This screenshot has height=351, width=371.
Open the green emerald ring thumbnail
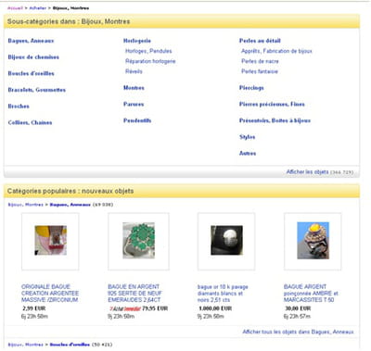138,241
